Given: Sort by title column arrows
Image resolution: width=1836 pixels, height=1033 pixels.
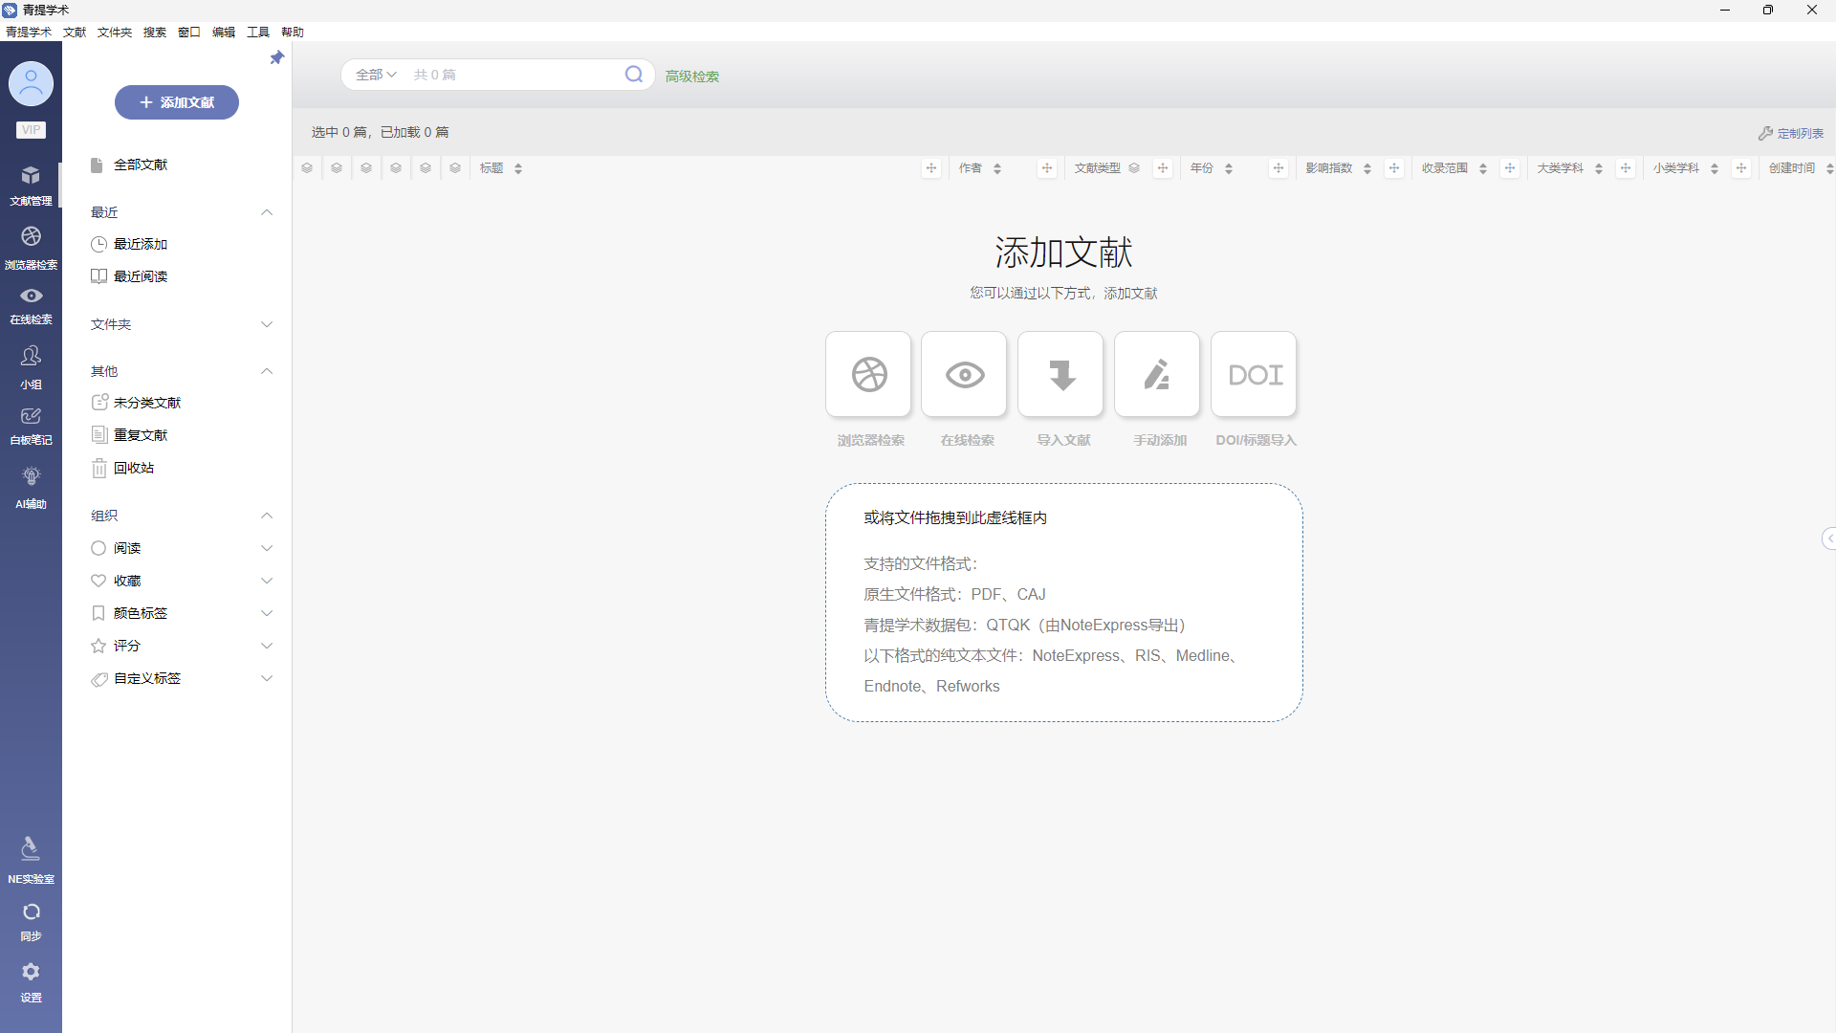Looking at the screenshot, I should pos(518,168).
